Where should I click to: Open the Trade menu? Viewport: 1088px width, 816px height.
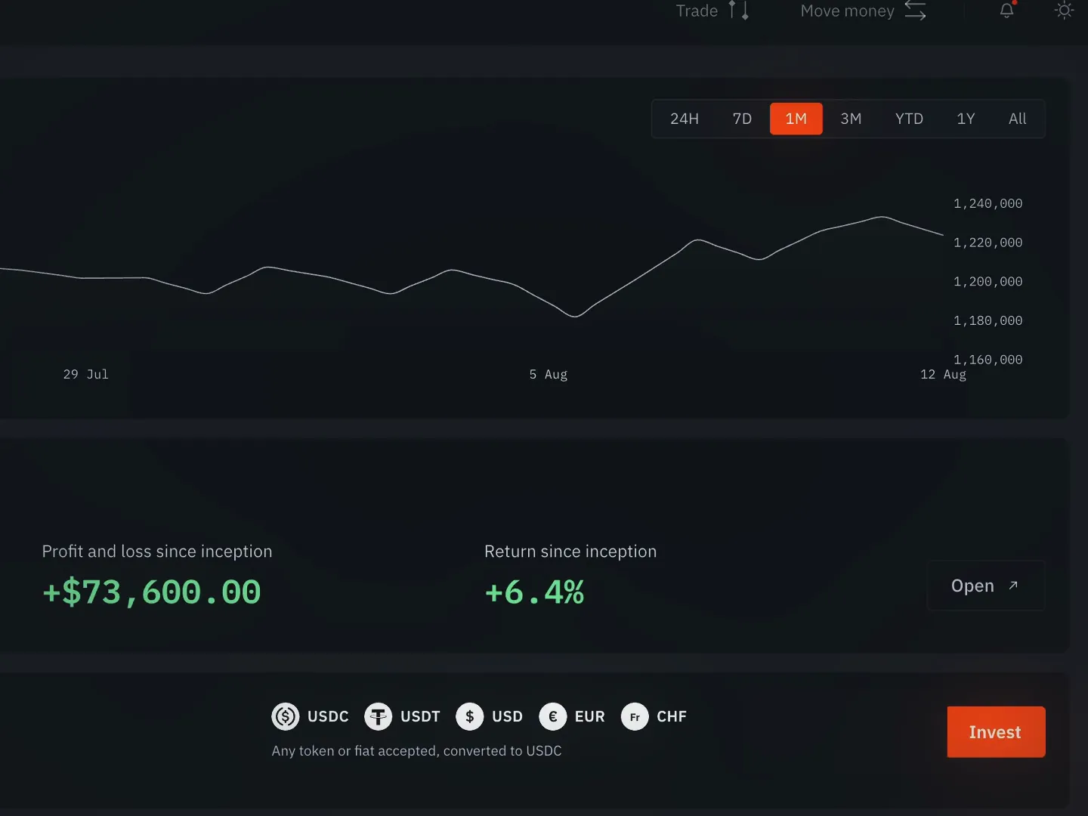(712, 11)
